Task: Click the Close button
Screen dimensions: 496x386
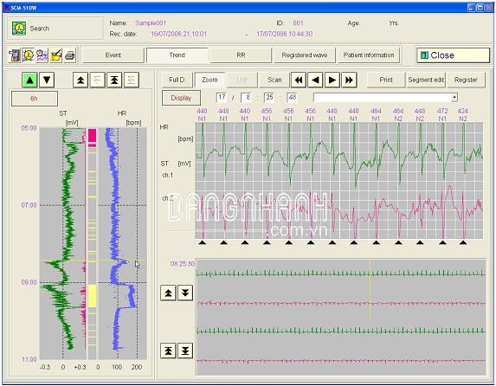Action: click(453, 55)
